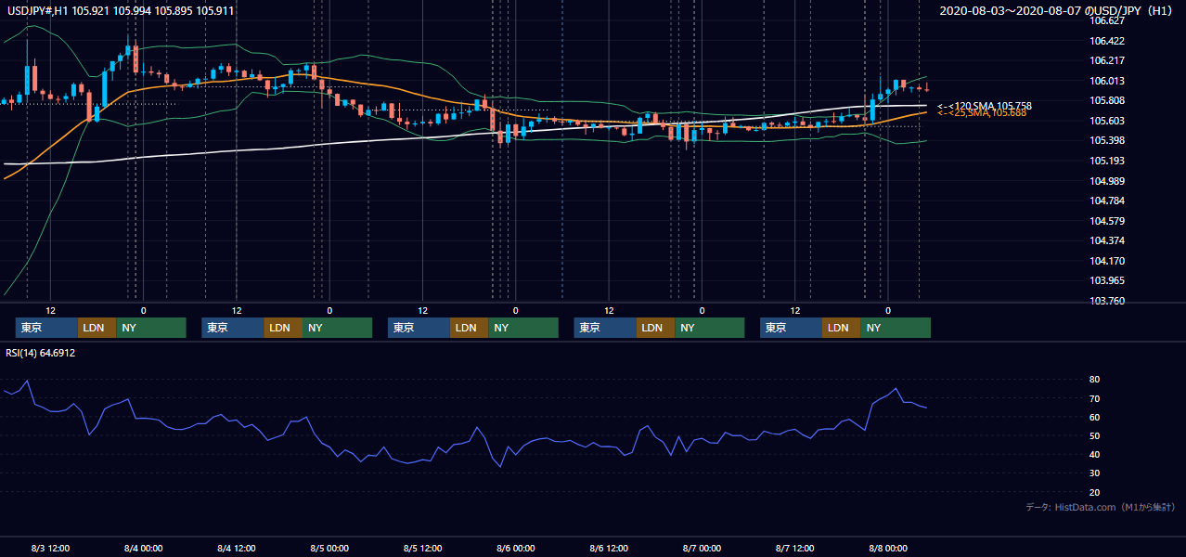Select the 8/8 00:00 date label
The width and height of the screenshot is (1186, 557).
click(888, 548)
